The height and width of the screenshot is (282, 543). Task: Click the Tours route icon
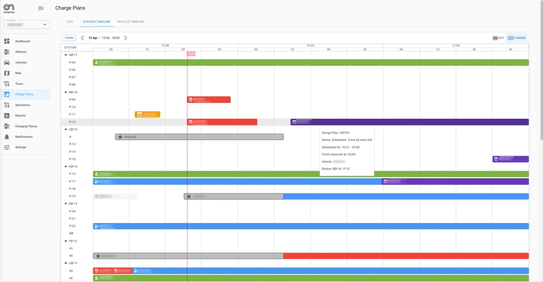7,83
